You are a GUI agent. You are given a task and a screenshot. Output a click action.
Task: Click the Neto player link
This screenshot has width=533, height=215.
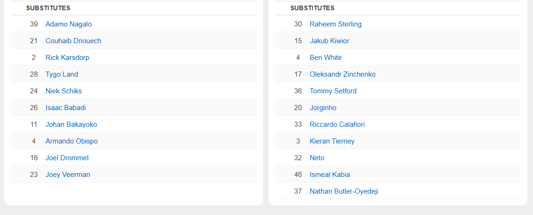(317, 158)
